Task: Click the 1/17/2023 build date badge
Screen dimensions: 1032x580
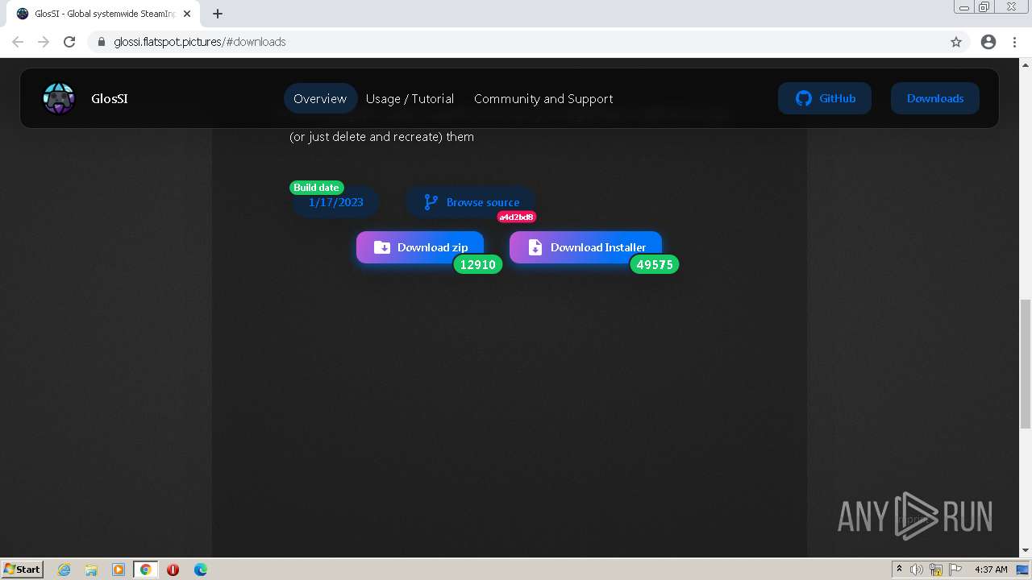Action: (x=335, y=202)
